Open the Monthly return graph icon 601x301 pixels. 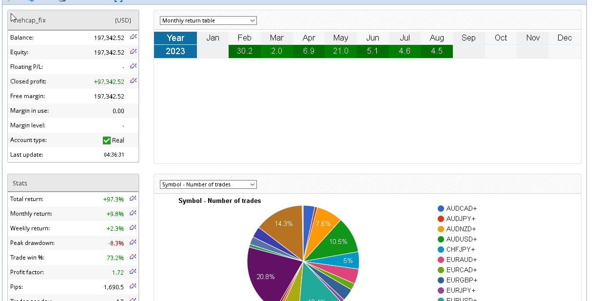coord(133,213)
